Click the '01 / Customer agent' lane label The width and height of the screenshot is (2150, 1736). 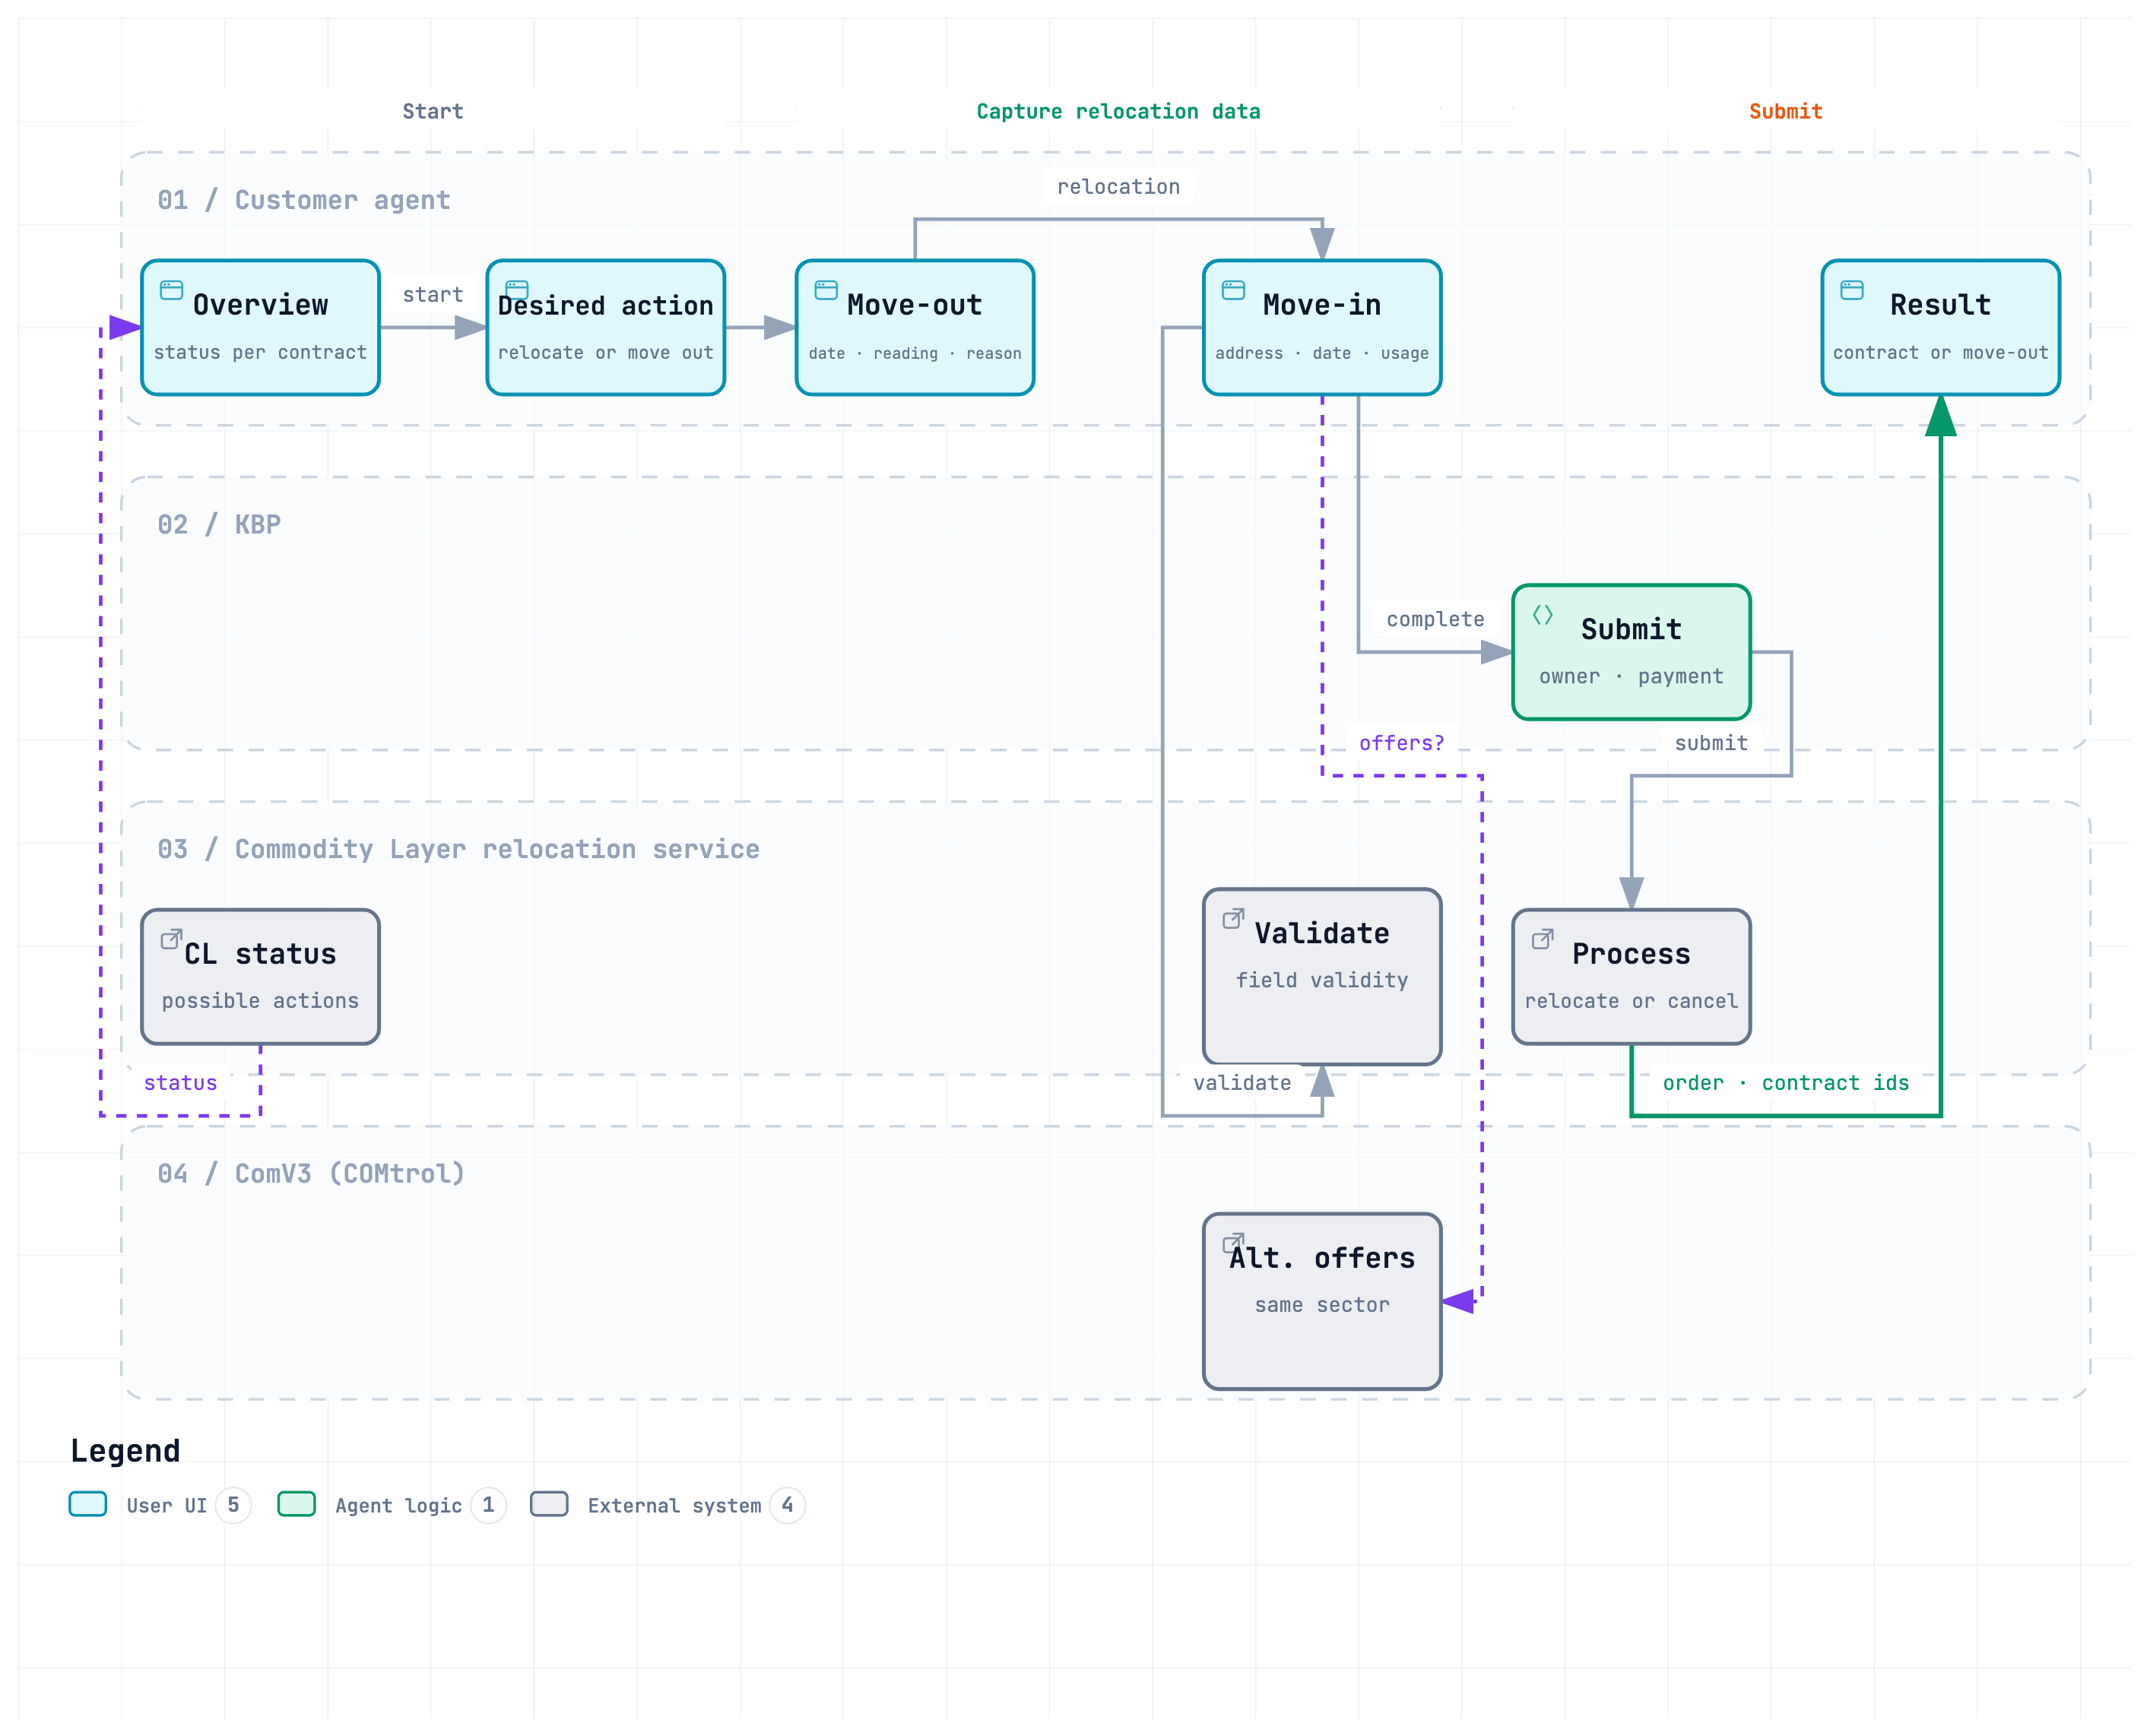pos(304,200)
